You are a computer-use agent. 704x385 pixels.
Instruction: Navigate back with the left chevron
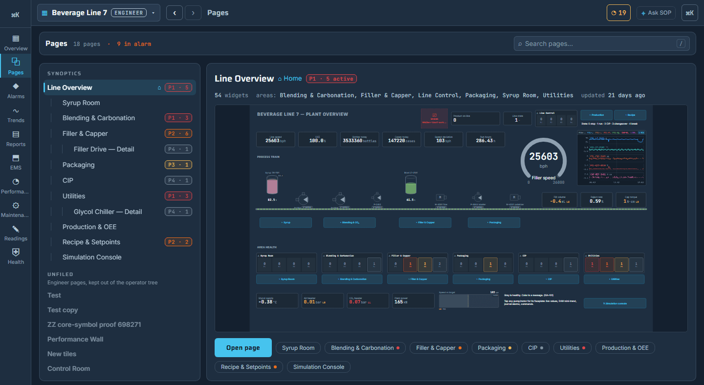click(175, 13)
